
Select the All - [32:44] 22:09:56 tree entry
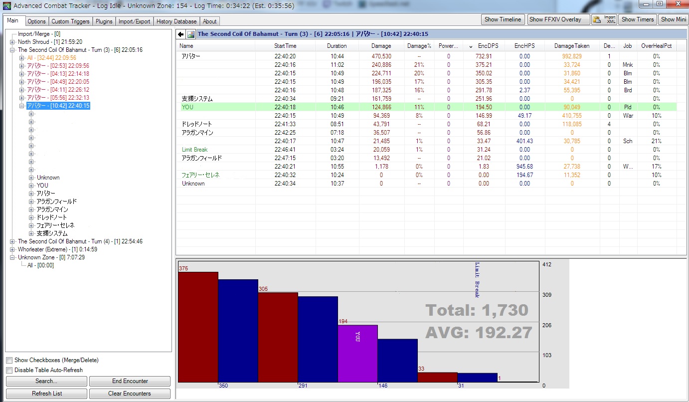[x=52, y=58]
